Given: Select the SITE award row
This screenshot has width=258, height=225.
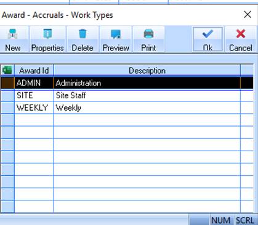Looking at the screenshot, I should 127,95.
